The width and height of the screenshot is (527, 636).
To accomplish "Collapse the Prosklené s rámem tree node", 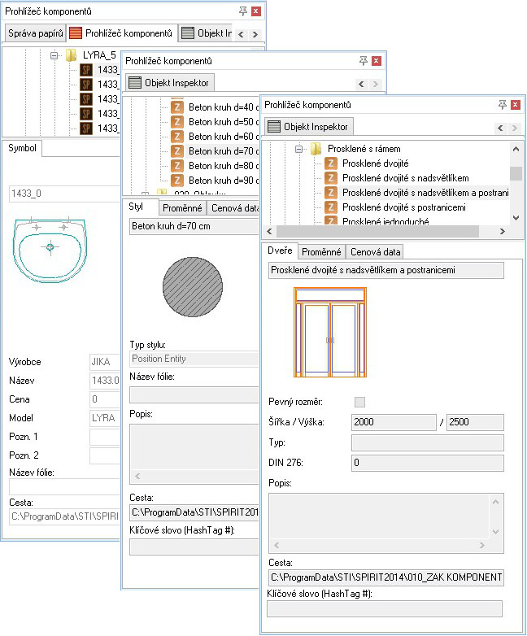I will click(x=299, y=149).
